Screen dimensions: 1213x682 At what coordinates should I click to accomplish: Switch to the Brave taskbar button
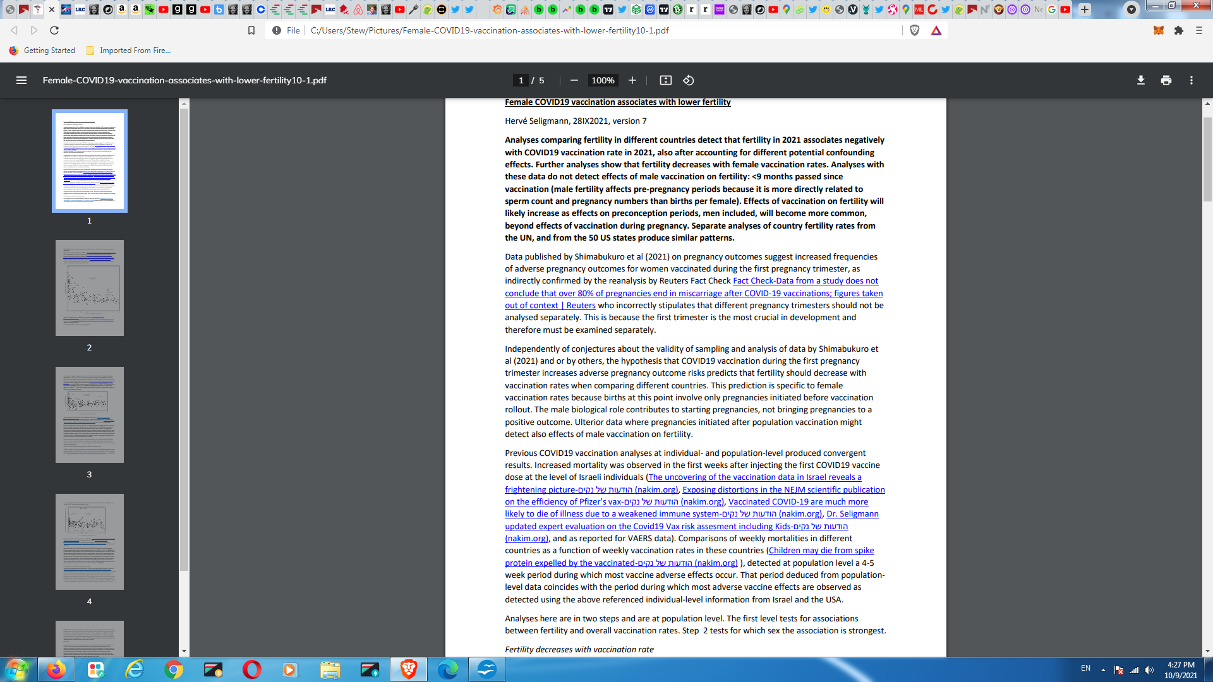(x=408, y=669)
